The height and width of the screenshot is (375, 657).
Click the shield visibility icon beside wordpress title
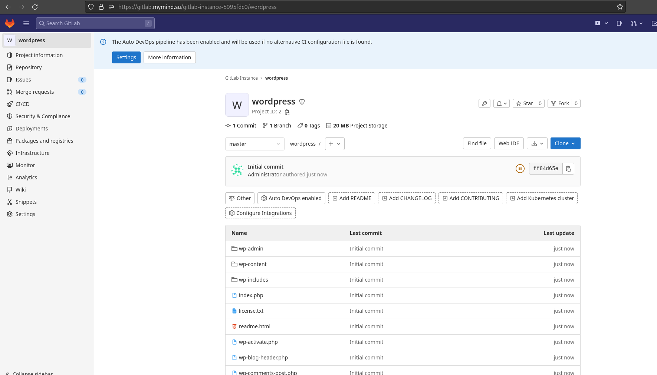tap(302, 102)
